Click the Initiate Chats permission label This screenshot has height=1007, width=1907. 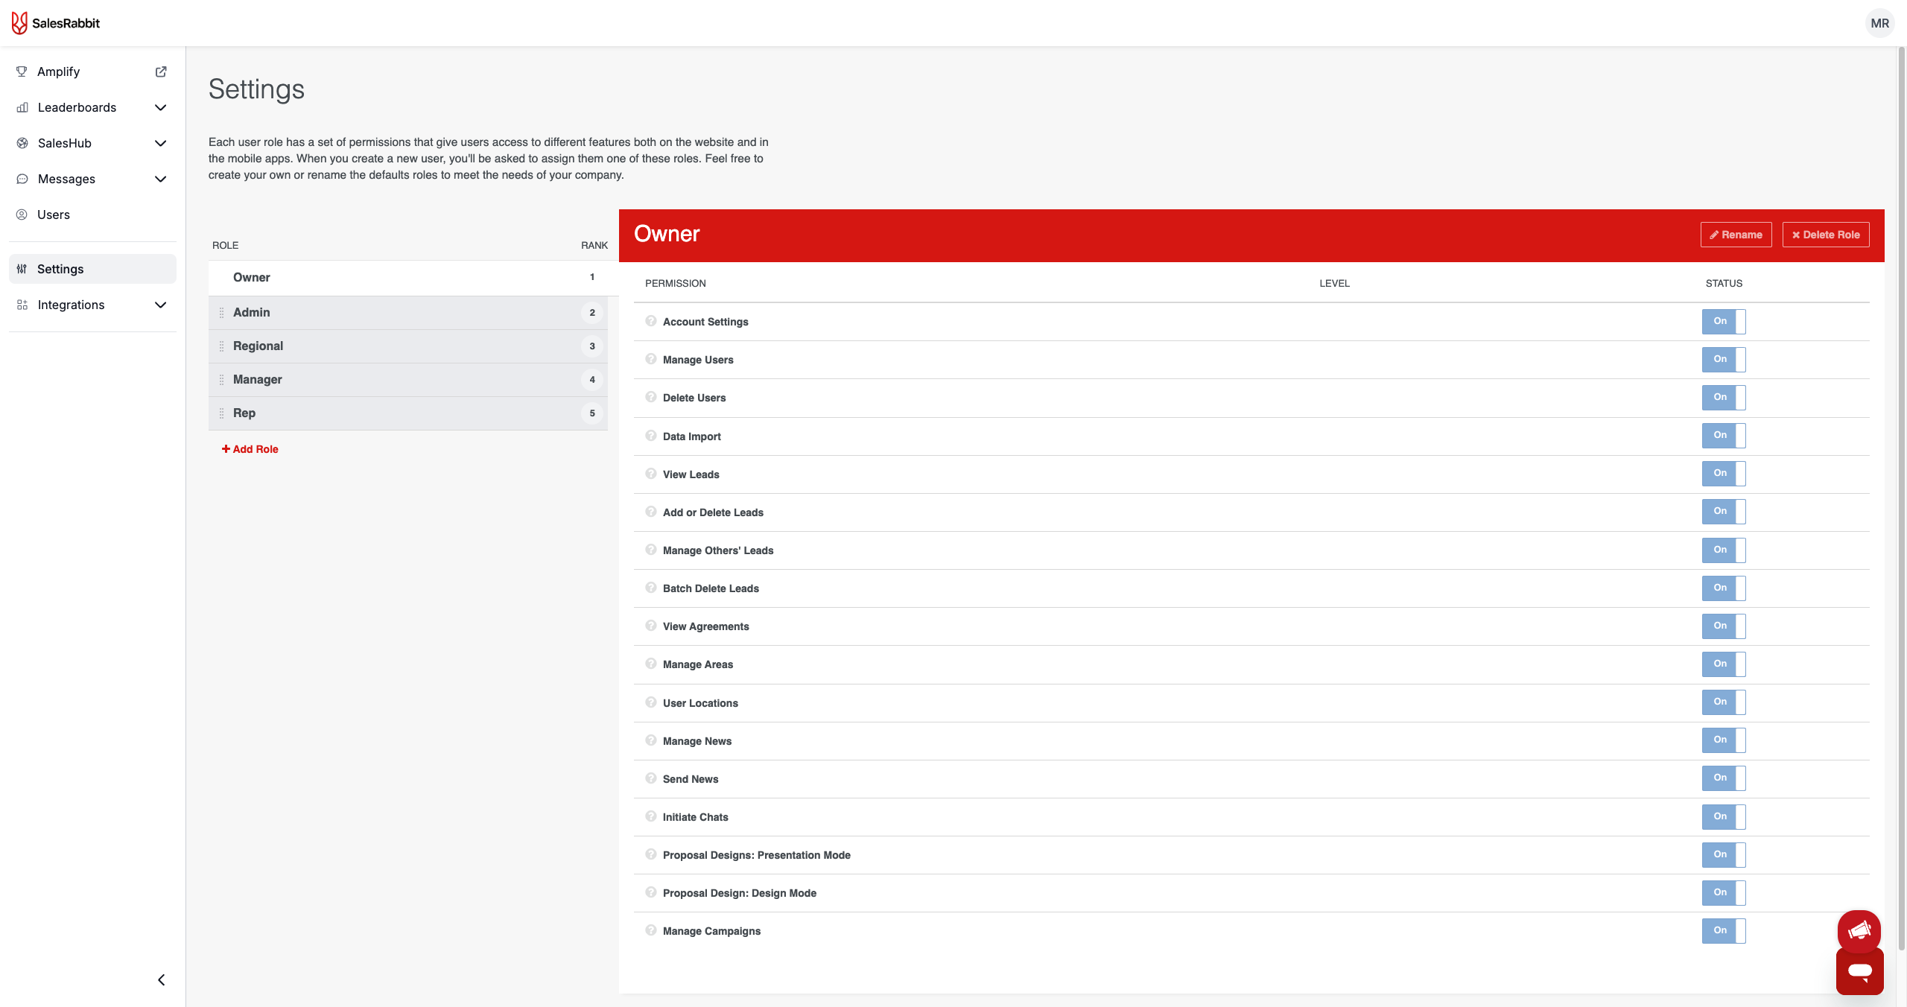tap(695, 817)
